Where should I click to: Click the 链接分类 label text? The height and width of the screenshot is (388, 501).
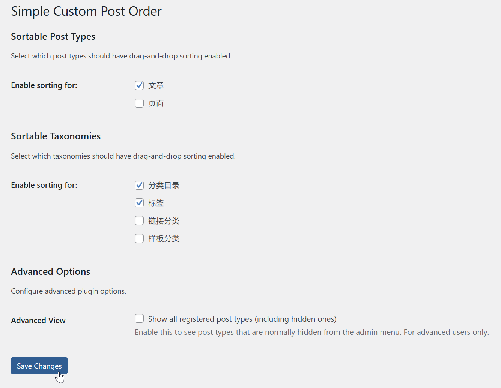tap(164, 221)
